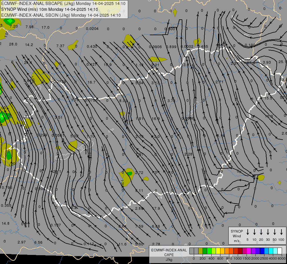Click the 0.455 value on the map
This screenshot has width=287, height=264.
coord(203,47)
